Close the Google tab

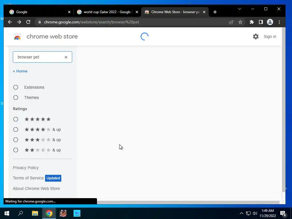[69, 12]
